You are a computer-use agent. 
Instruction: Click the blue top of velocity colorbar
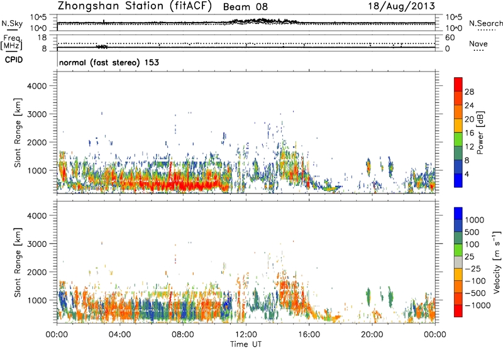coord(458,214)
